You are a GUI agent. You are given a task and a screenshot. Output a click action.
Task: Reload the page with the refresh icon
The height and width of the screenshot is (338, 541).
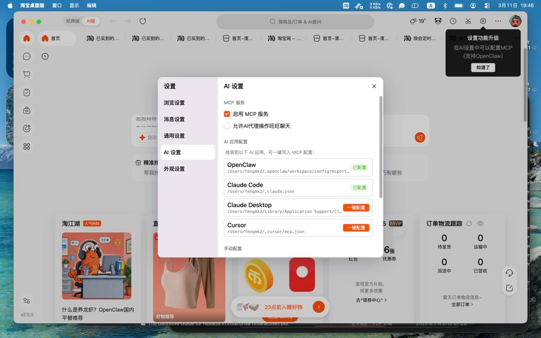coord(143,21)
